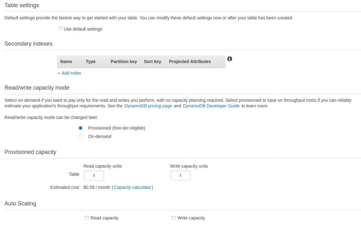The height and width of the screenshot is (231, 361).
Task: Enable Write capacity auto scaling
Action: (x=174, y=218)
